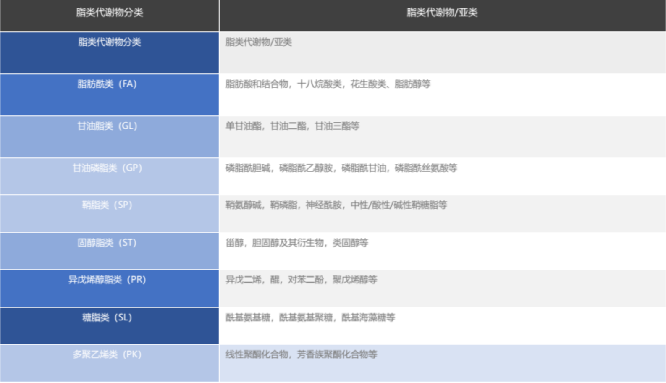Select the 脂肪酸和结合物 subclass description text
This screenshot has height=383, width=666.
click(328, 84)
